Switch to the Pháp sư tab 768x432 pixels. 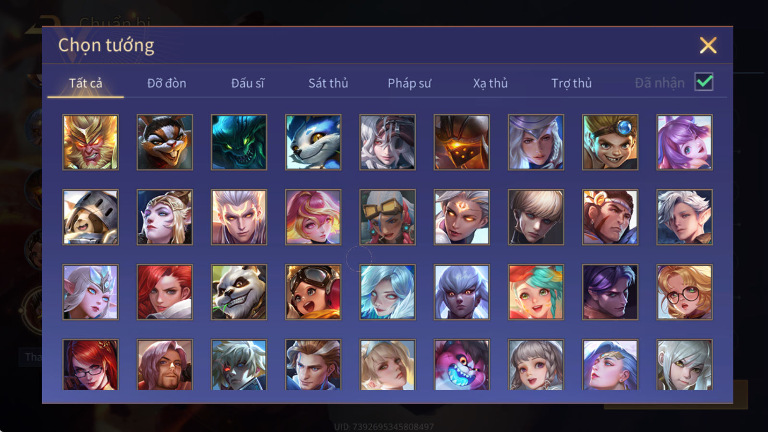point(409,83)
